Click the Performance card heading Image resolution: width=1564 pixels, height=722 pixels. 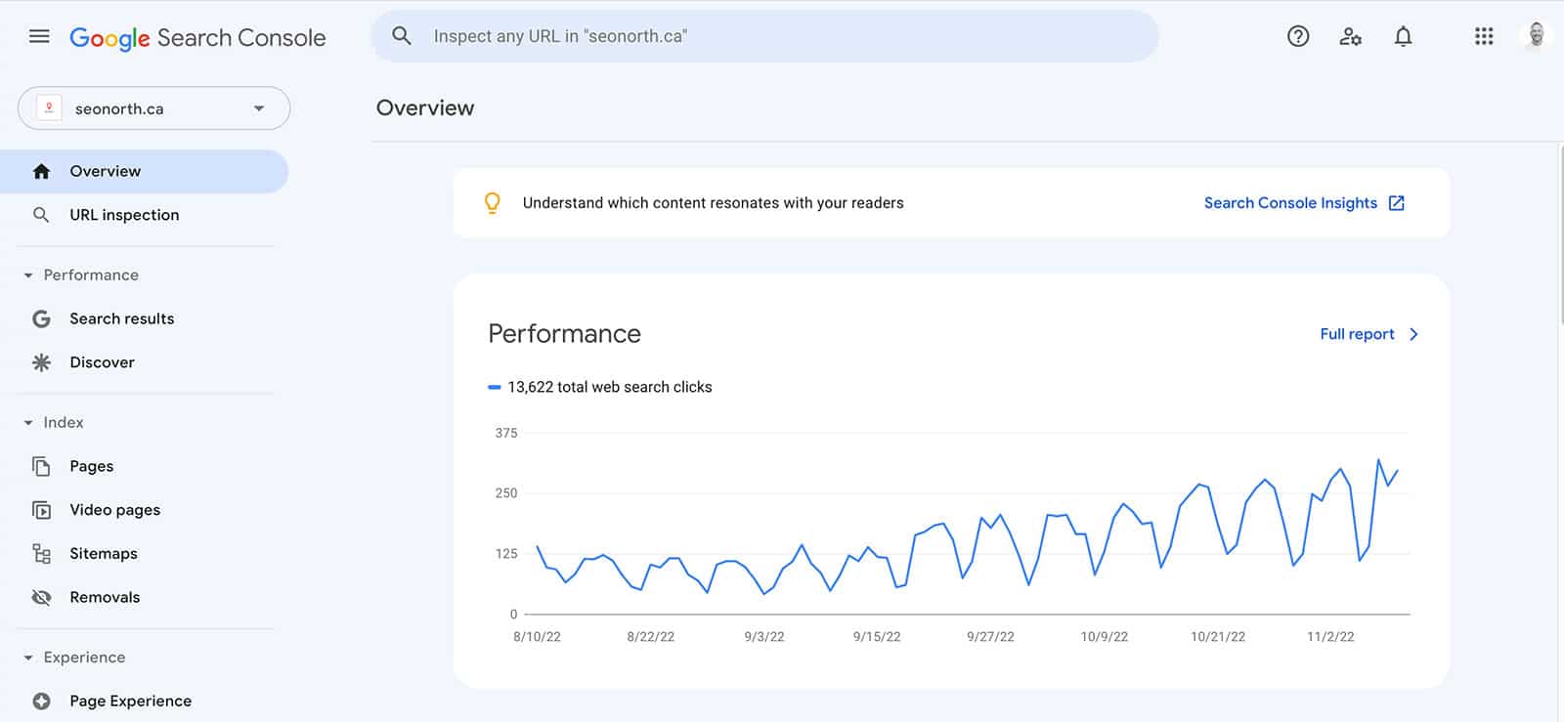564,334
